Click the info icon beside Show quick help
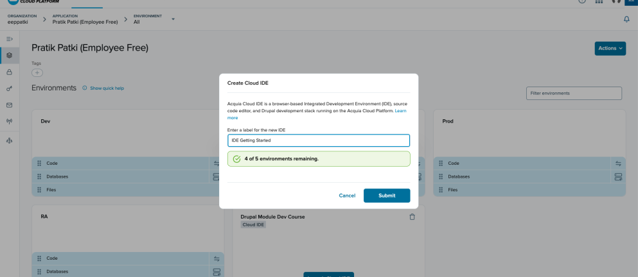Viewport: 638px width, 277px height. coord(85,88)
